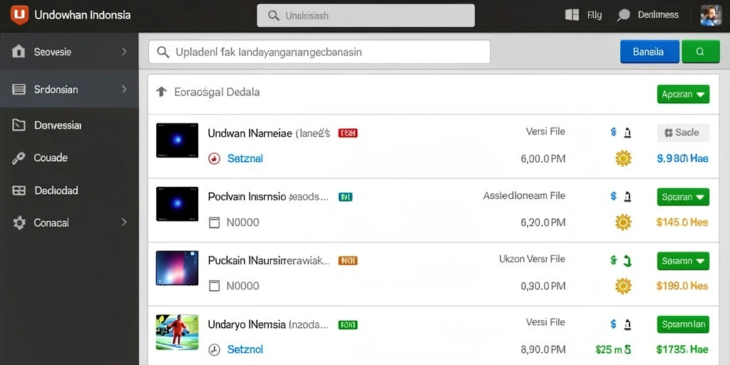The image size is (730, 365).
Task: Open the Denvessiai sidebar item
Action: click(69, 125)
